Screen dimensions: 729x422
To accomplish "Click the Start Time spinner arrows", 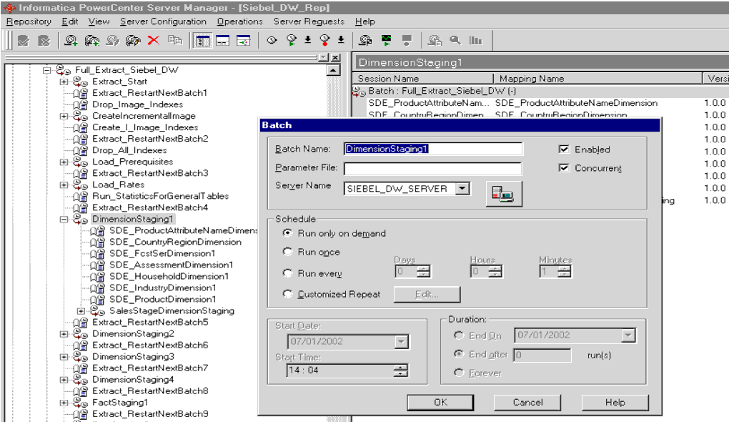I will pyautogui.click(x=401, y=371).
